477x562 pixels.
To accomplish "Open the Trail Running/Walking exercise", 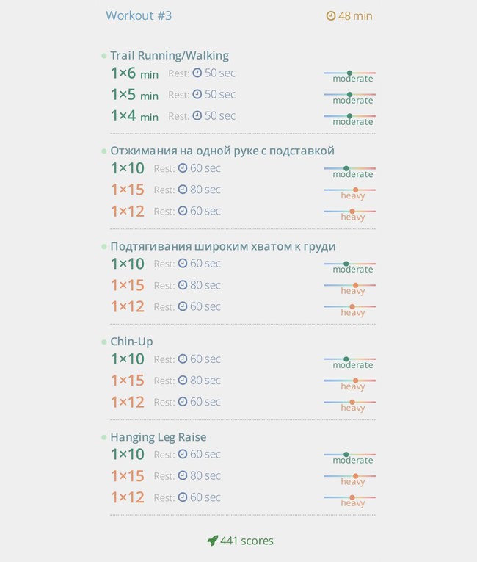I will [170, 55].
